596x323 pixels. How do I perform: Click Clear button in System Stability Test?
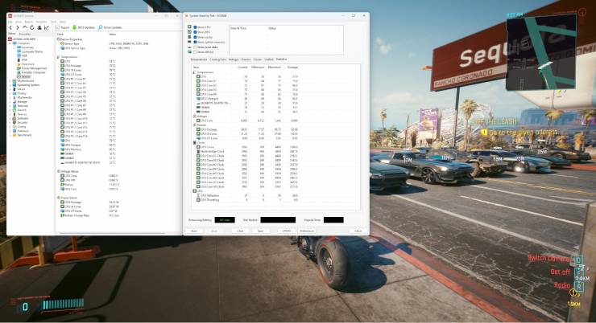(x=240, y=231)
